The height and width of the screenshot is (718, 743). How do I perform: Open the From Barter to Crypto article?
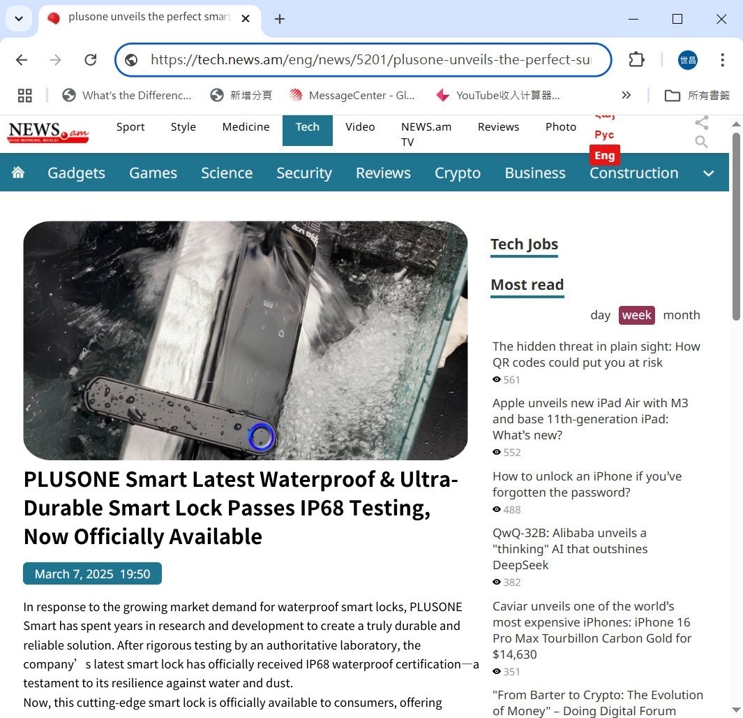(x=597, y=703)
